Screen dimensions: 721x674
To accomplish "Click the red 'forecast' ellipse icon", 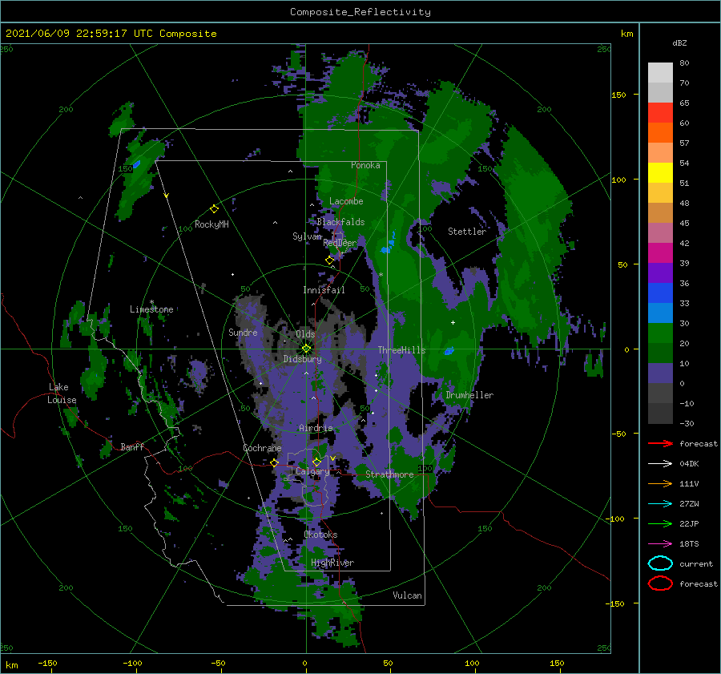I will tap(660, 583).
